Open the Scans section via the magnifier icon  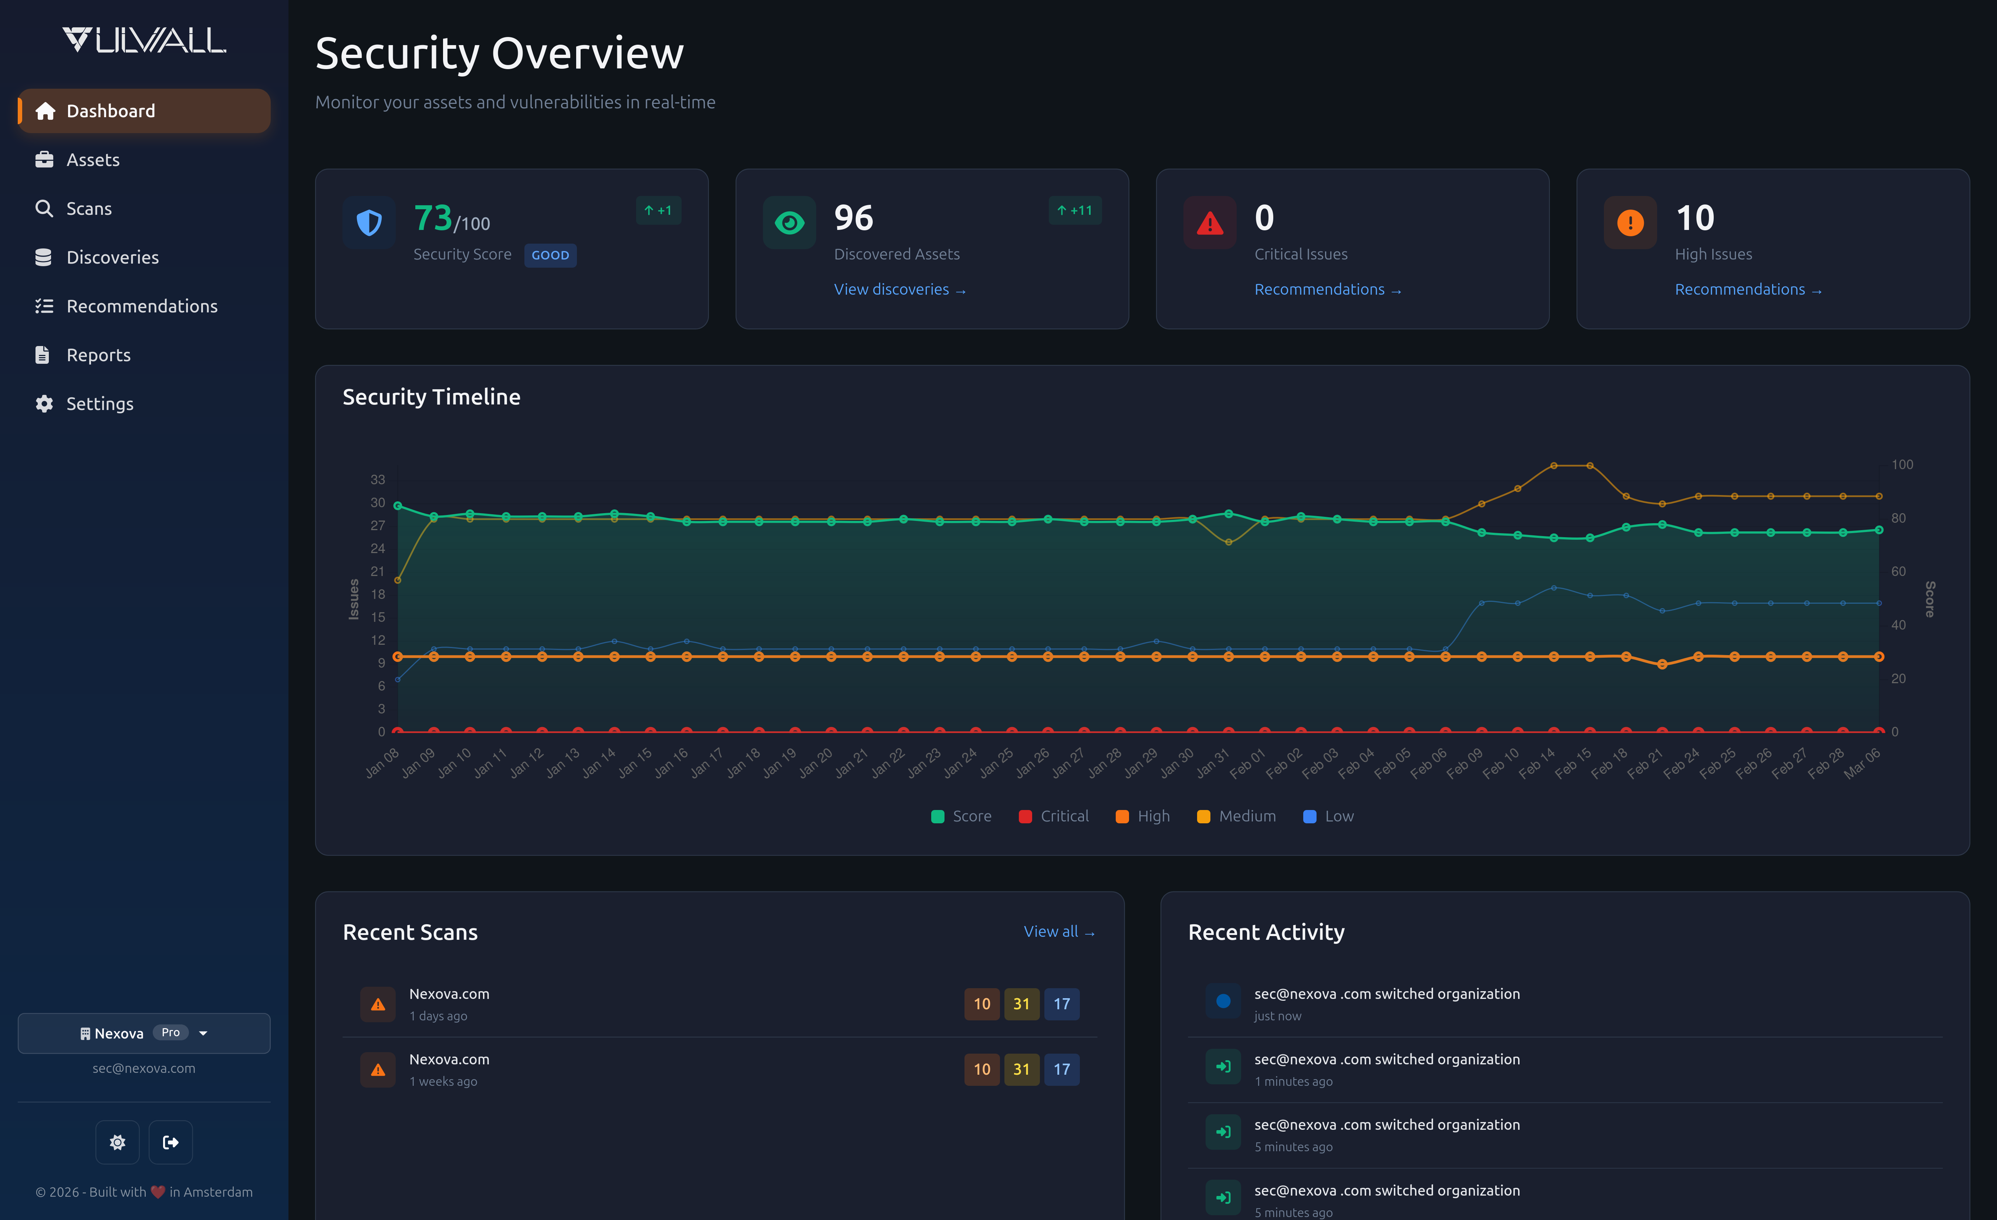click(45, 208)
